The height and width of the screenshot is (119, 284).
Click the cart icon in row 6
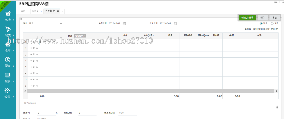(37, 73)
